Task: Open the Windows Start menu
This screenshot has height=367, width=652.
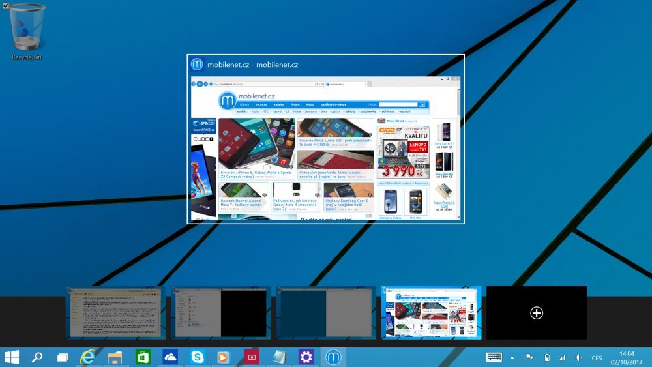Action: 11,357
